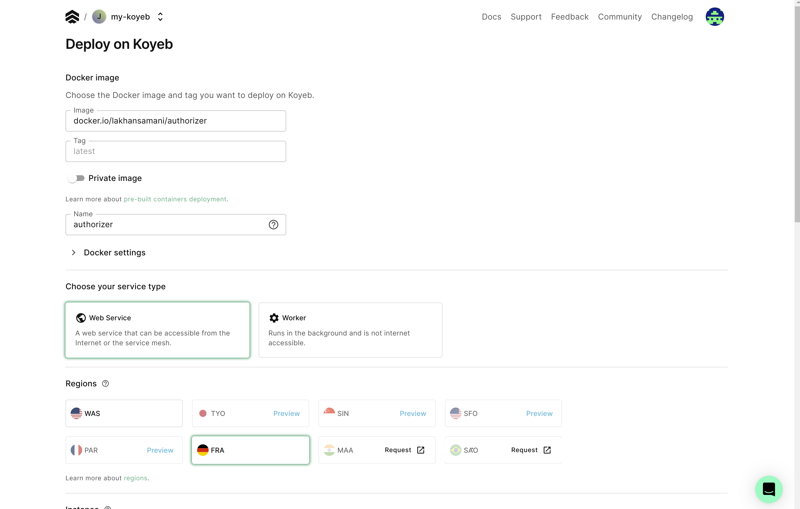
Task: Toggle the Private image switch
Action: click(x=76, y=178)
